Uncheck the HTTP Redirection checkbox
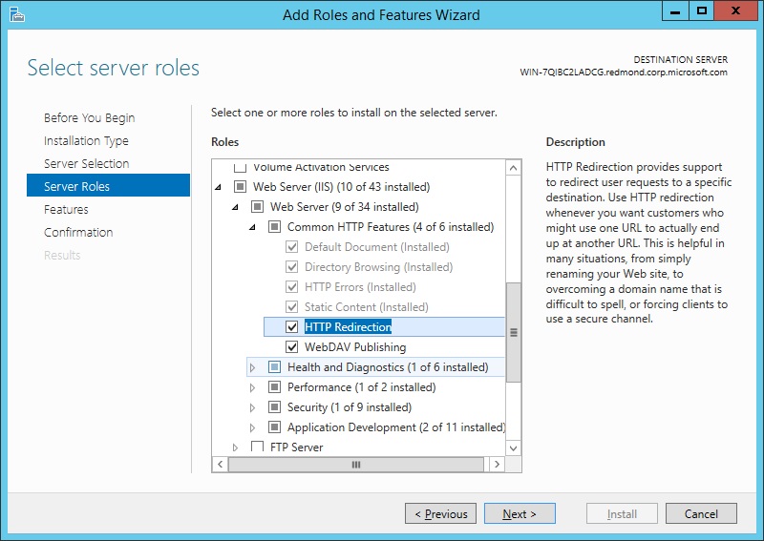This screenshot has width=764, height=541. (292, 327)
